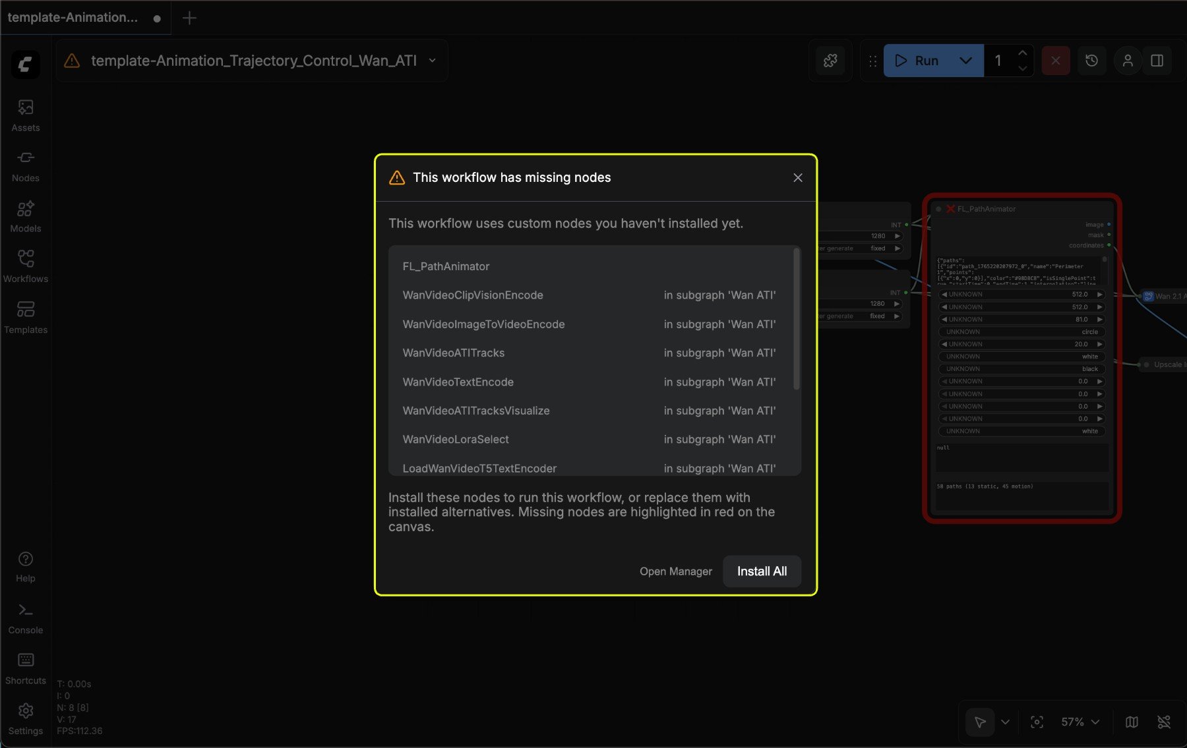1187x748 pixels.
Task: Open the workflow title dropdown chevron
Action: 432,61
